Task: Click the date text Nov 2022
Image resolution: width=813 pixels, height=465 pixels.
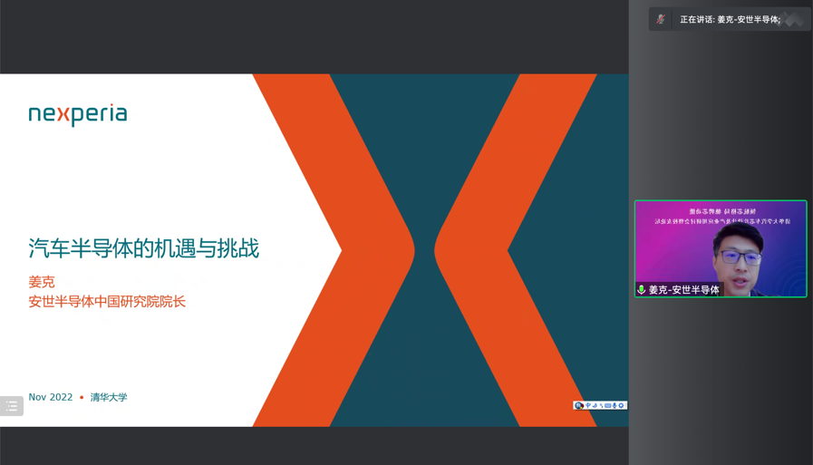Action: coord(50,397)
